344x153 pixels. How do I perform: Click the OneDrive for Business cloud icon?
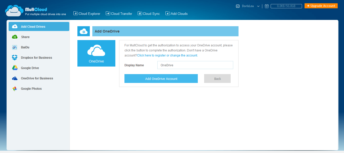[15, 78]
